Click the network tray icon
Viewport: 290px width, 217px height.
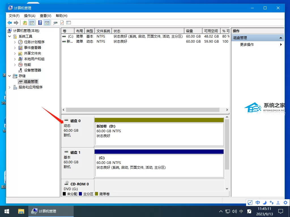click(x=227, y=211)
